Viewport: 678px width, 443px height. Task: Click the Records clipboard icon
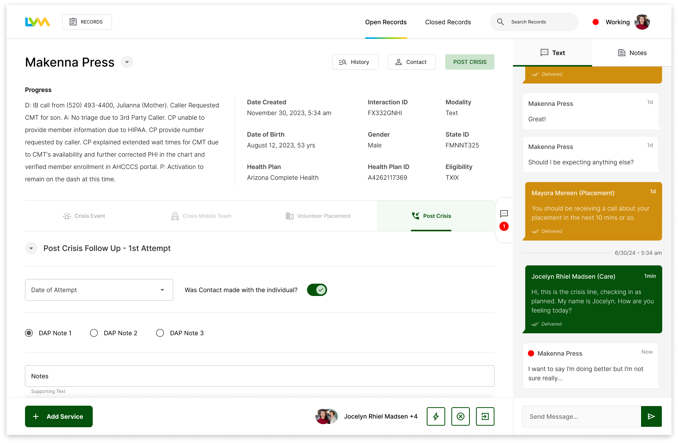tap(73, 22)
